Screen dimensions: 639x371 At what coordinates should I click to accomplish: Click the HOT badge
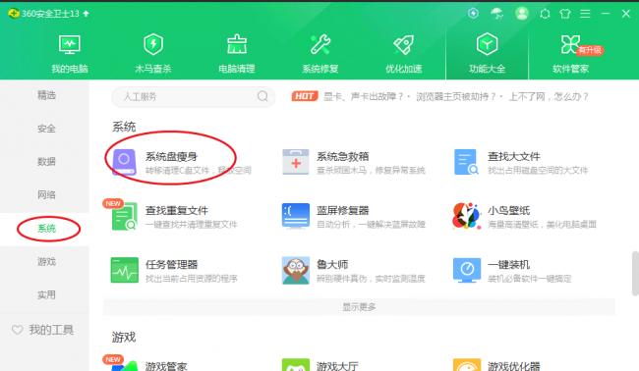click(x=305, y=96)
